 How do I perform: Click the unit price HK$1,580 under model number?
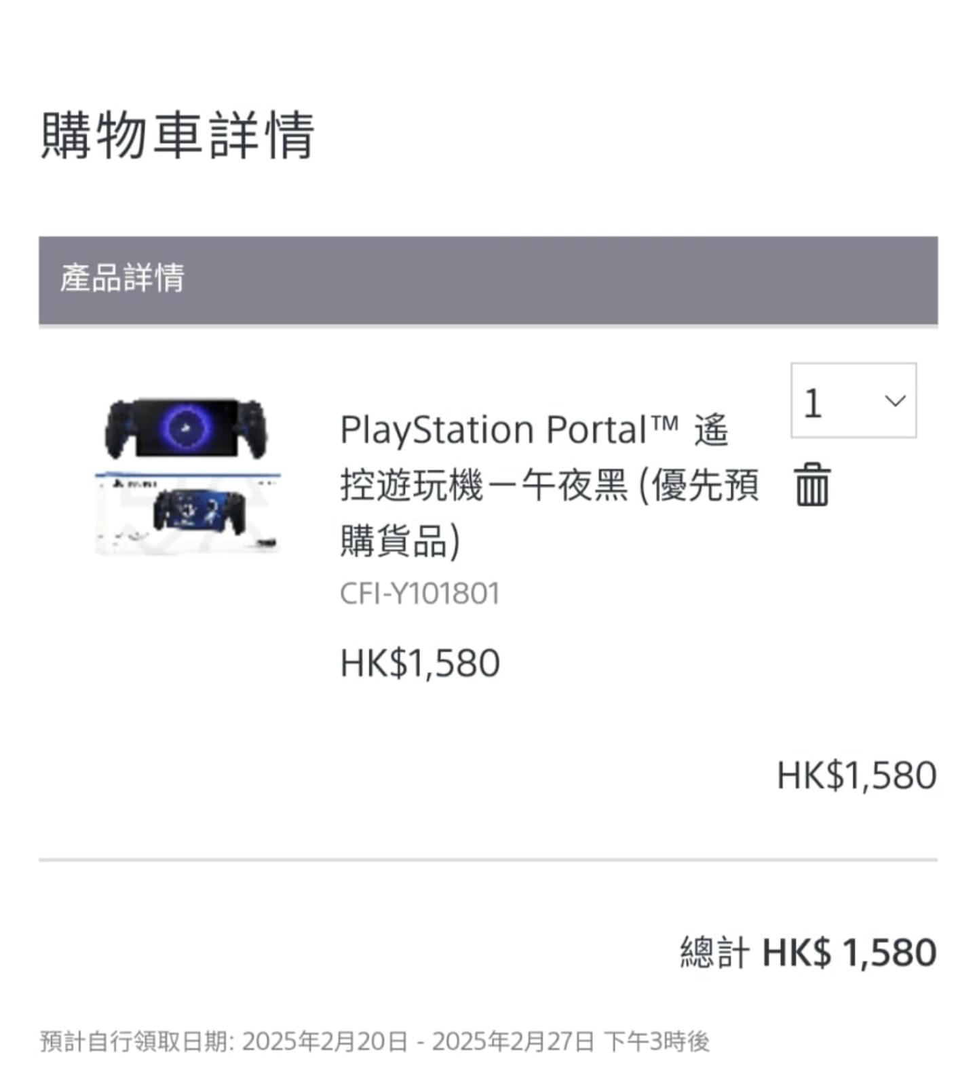coord(419,663)
